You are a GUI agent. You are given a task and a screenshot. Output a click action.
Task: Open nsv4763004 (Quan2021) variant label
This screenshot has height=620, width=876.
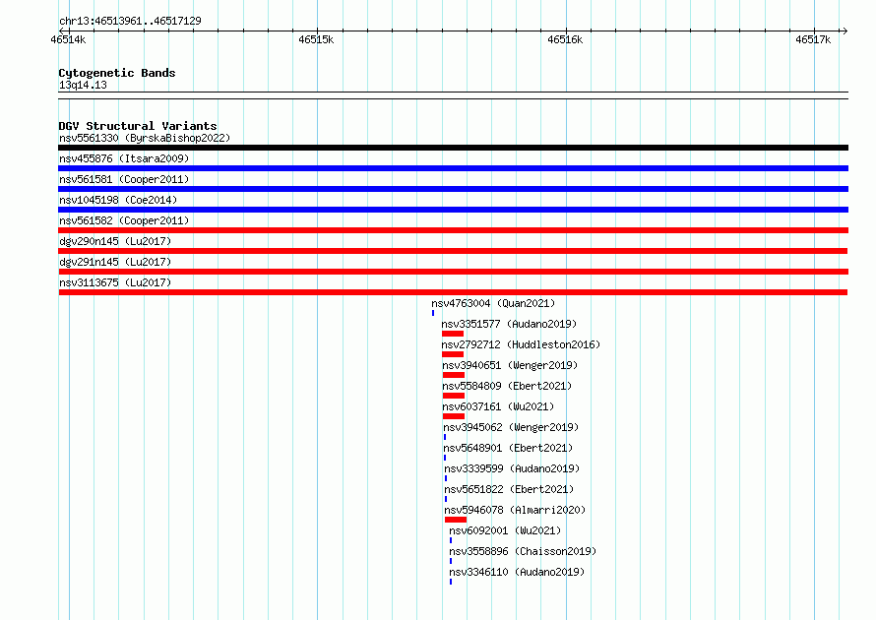point(493,303)
